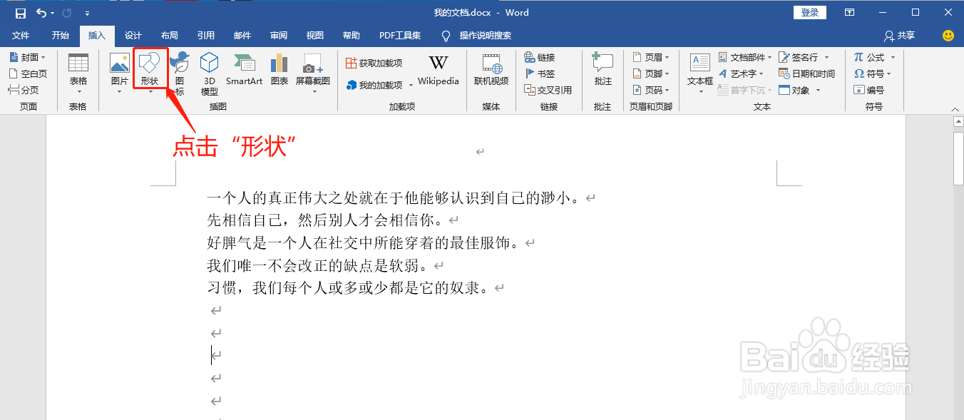Click the SmartArt icon
The image size is (964, 420).
[x=244, y=68]
